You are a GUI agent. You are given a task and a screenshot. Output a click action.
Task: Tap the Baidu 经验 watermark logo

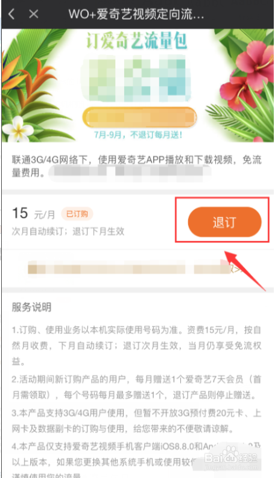(231, 458)
